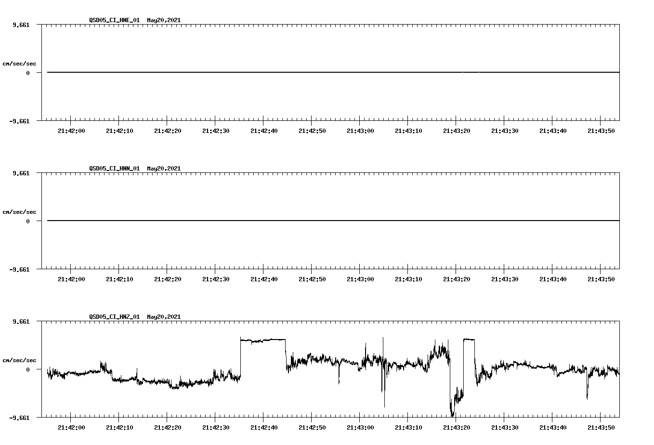654x445 pixels.
Task: Click the 21:42:00 time label under HNZ chart
Action: pos(71,427)
